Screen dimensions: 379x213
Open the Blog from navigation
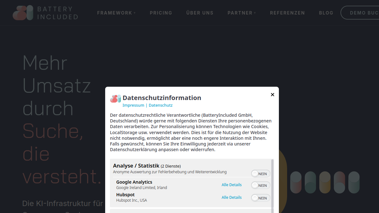click(326, 13)
